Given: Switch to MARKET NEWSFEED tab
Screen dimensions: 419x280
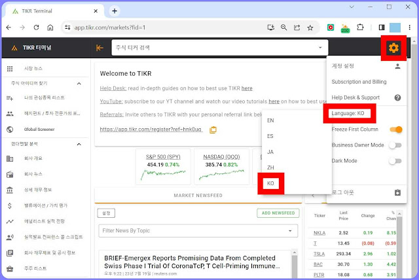Looking at the screenshot, I should tap(198, 196).
